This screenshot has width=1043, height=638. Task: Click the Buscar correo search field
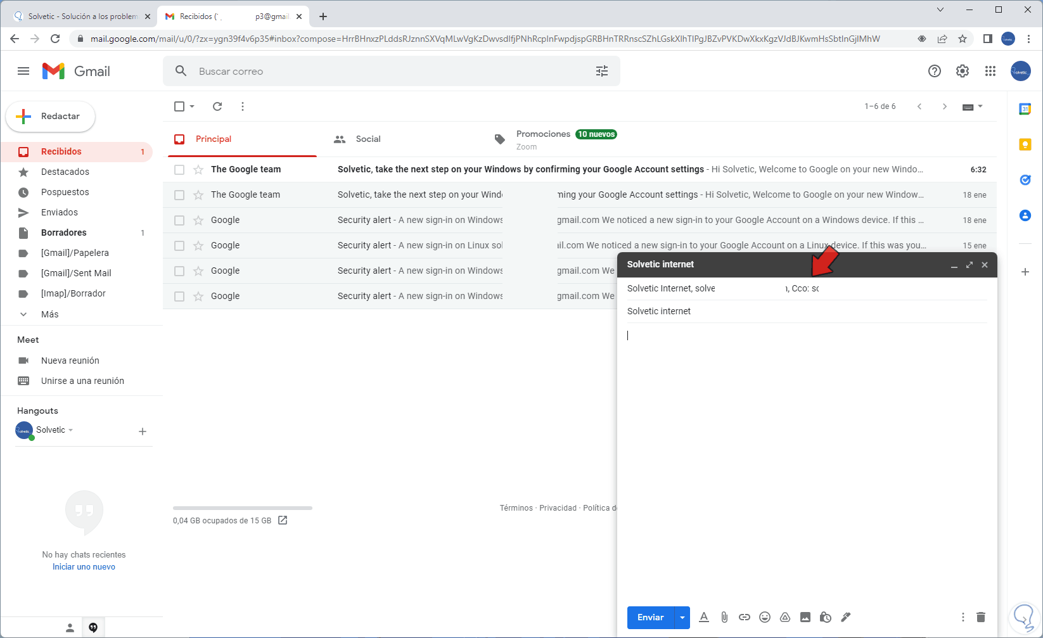click(x=391, y=71)
